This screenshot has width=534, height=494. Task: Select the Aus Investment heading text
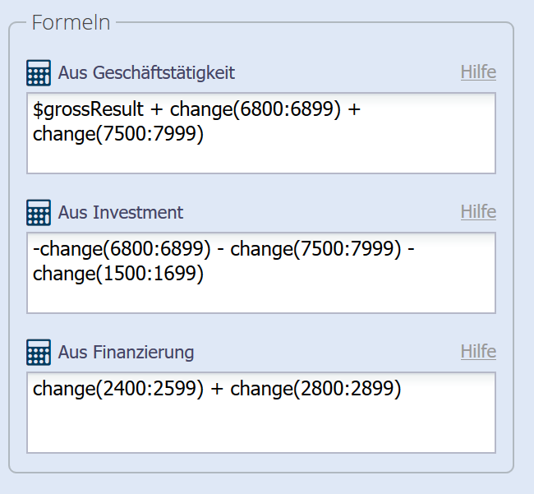[121, 213]
